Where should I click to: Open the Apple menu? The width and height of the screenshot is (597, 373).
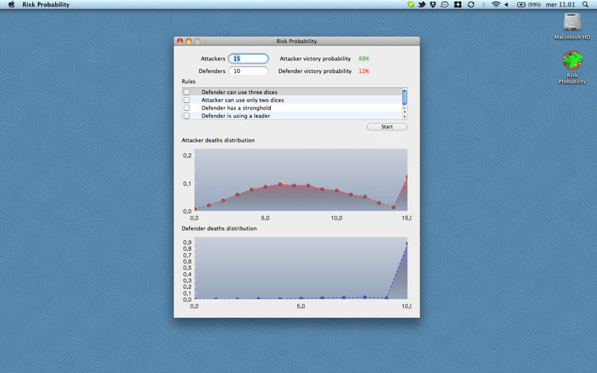(11, 4)
